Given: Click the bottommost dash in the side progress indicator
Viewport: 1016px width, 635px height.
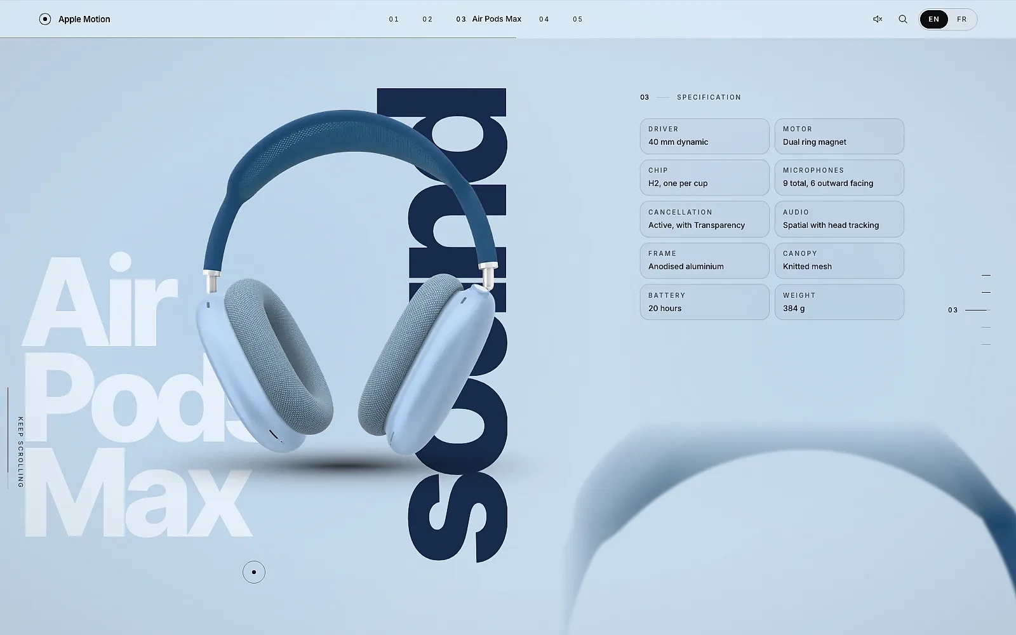Looking at the screenshot, I should (986, 344).
